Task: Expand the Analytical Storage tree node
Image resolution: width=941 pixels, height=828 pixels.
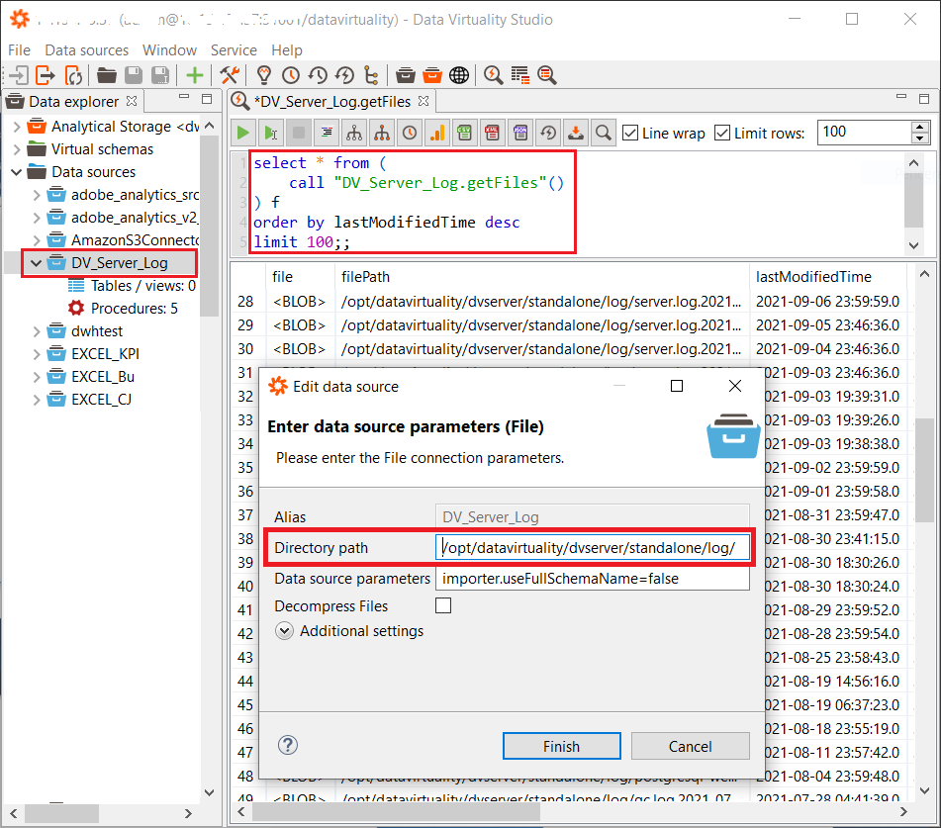Action: (x=17, y=127)
